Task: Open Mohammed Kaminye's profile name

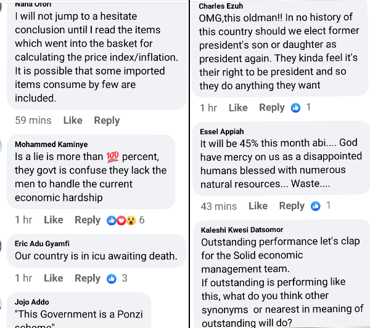Action: pos(51,145)
